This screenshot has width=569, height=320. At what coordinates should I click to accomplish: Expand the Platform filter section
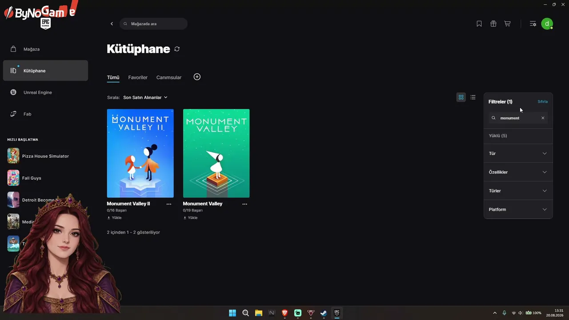518,209
